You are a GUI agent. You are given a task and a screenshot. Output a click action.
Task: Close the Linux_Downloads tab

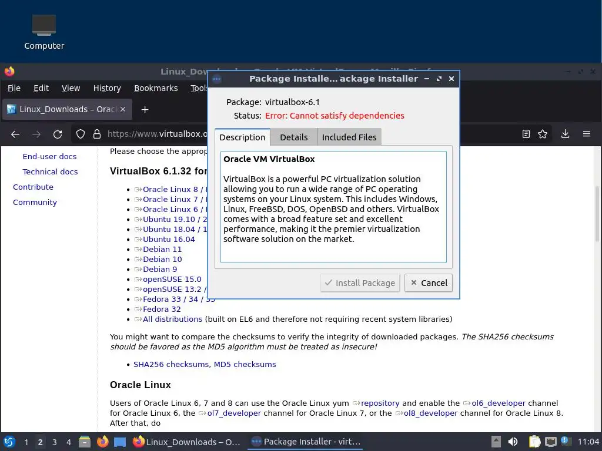tap(123, 109)
